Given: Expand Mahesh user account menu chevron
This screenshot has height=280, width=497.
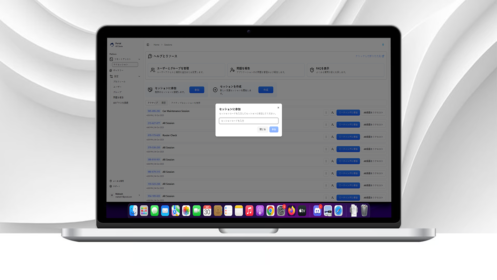Looking at the screenshot, I should coord(139,195).
